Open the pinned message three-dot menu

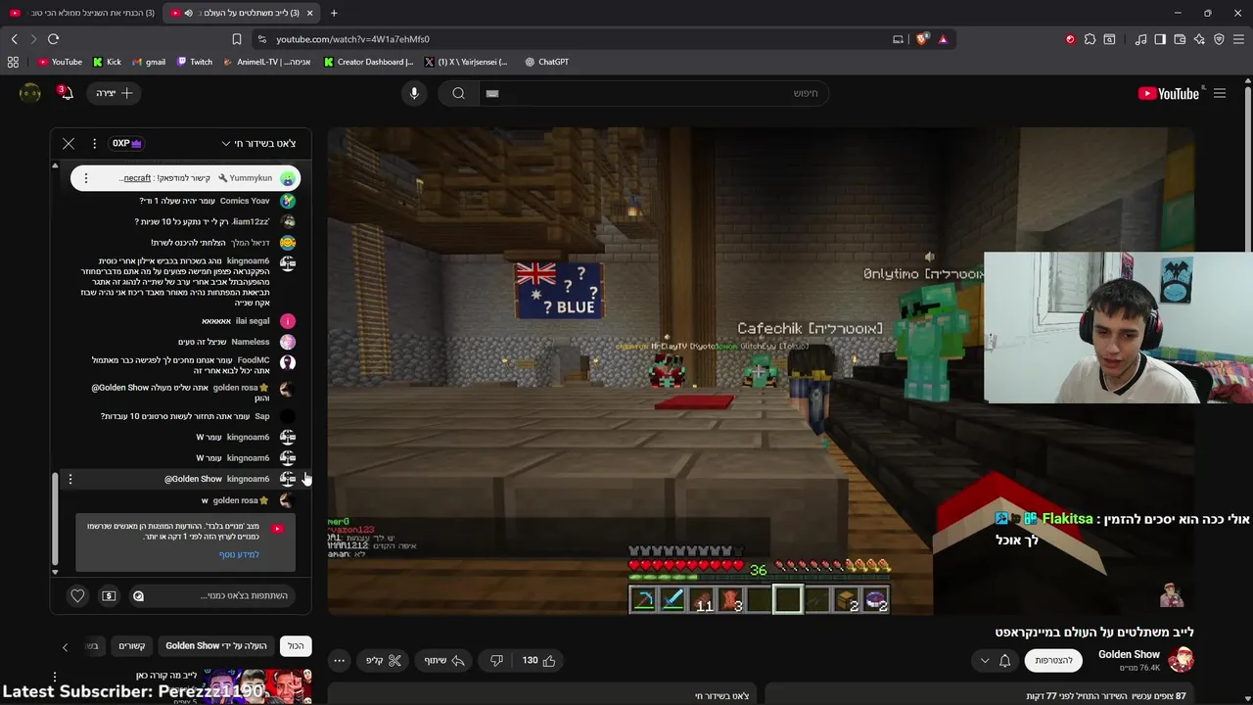86,178
